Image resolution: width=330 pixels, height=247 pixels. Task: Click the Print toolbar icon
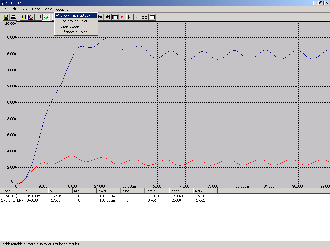[14, 17]
